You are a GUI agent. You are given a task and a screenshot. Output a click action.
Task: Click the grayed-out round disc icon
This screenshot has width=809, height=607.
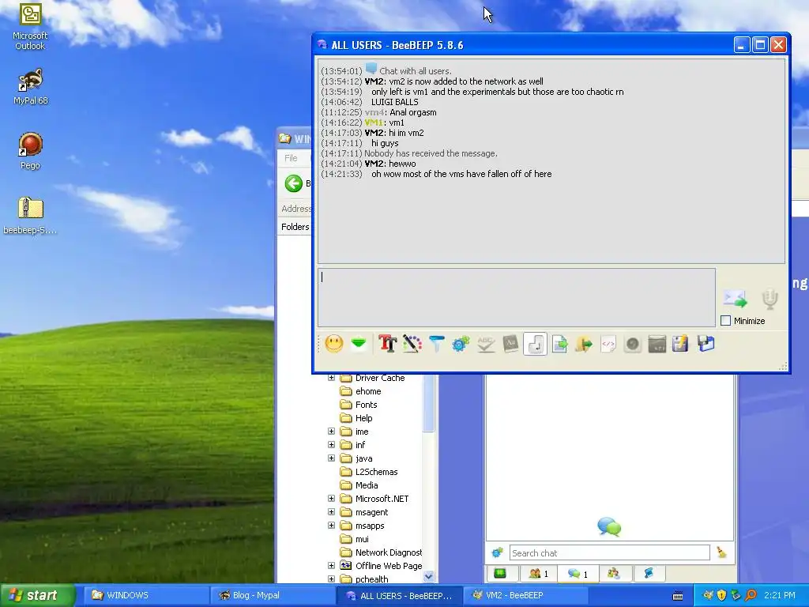click(633, 344)
